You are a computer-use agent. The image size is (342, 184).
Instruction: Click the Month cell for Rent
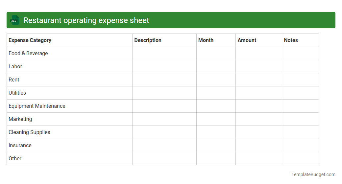click(x=216, y=80)
